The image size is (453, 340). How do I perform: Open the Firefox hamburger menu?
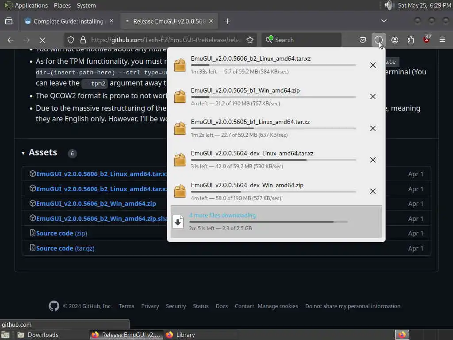[x=442, y=40]
